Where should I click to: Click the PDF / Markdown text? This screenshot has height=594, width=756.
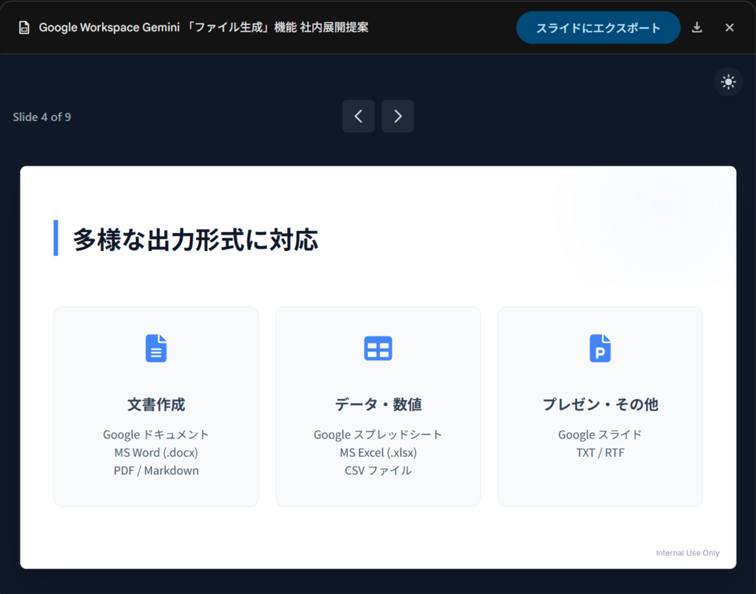(x=156, y=471)
